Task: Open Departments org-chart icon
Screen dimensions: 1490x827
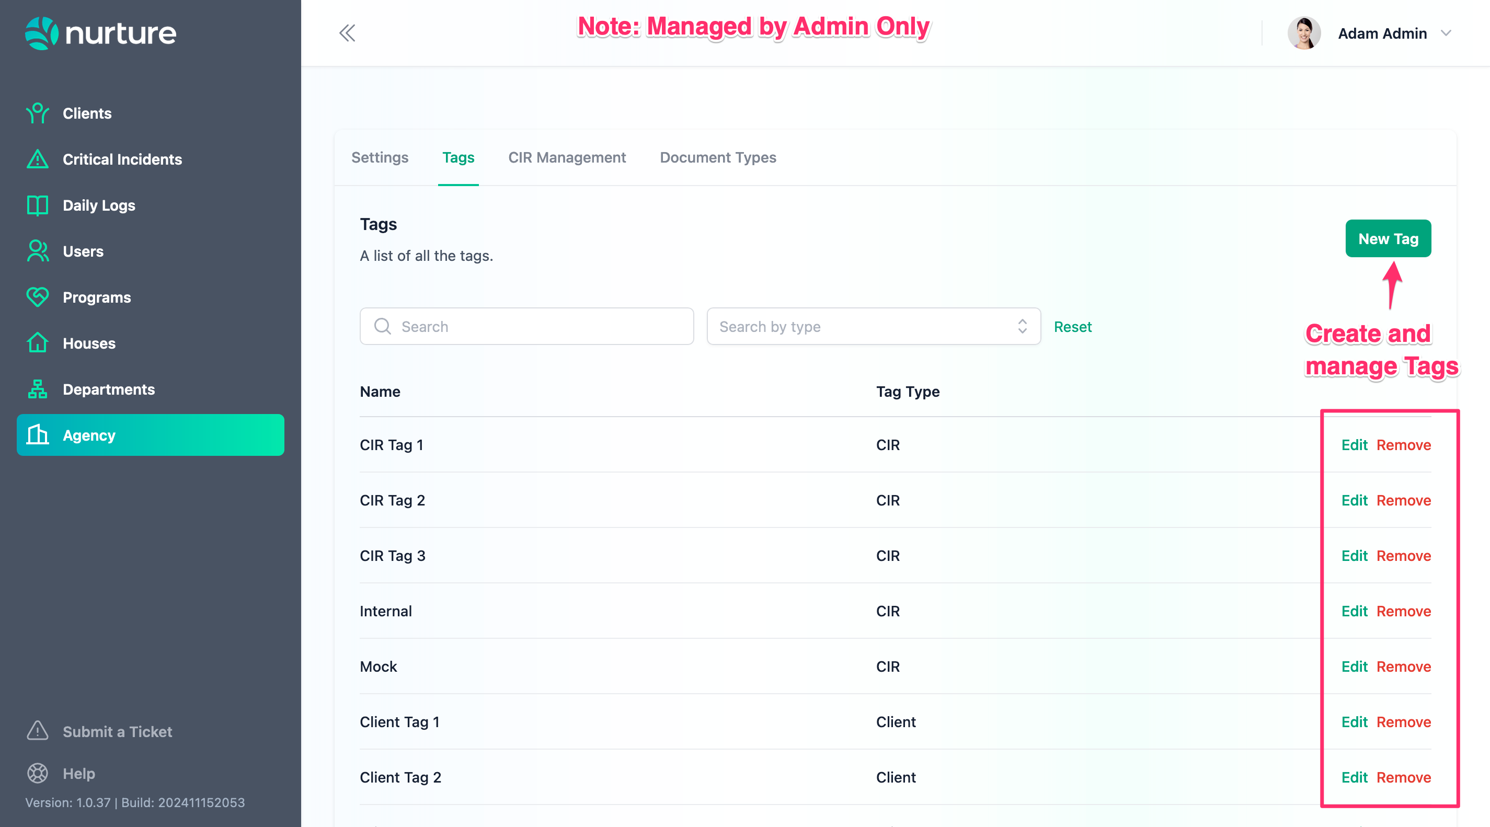Action: (38, 389)
